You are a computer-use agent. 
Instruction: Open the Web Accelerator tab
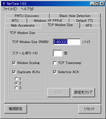point(23,25)
